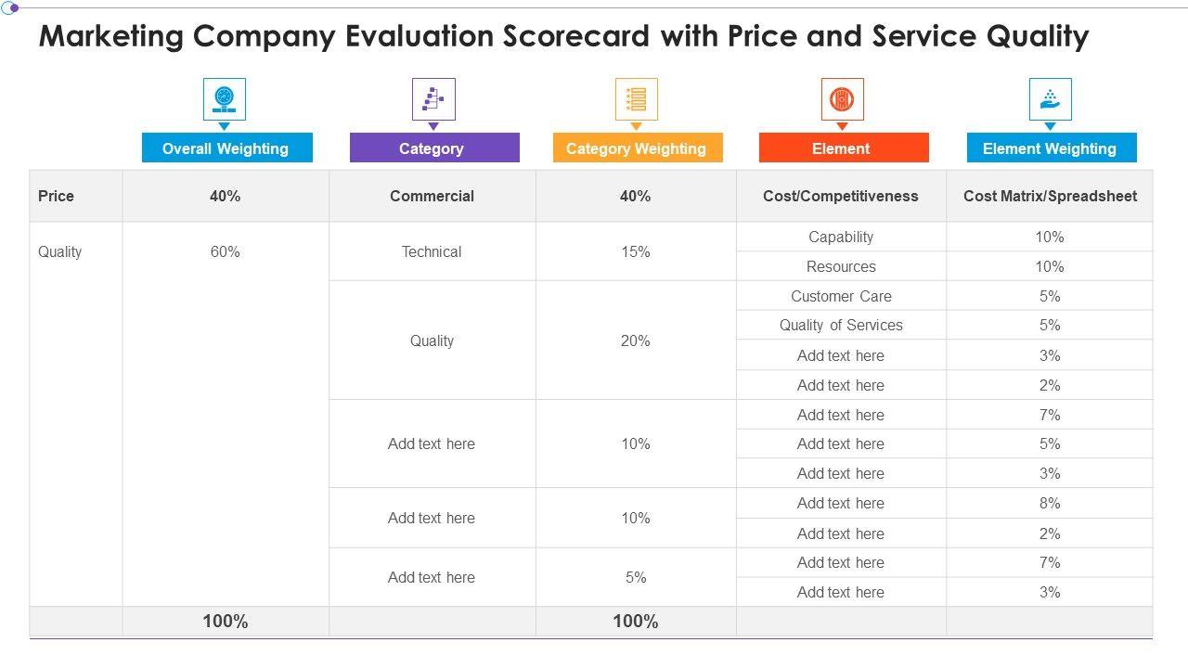Click the star list icon above Category Weighting
1188x668 pixels.
coord(636,98)
